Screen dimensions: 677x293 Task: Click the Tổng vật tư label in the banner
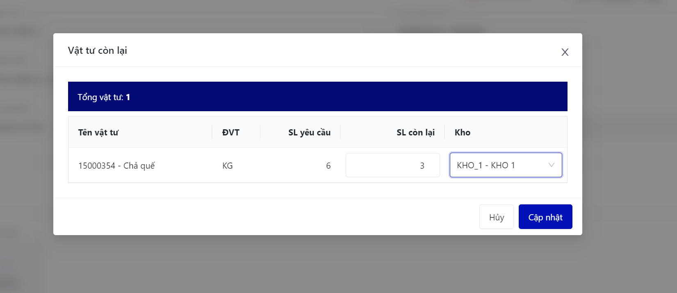[x=100, y=97]
